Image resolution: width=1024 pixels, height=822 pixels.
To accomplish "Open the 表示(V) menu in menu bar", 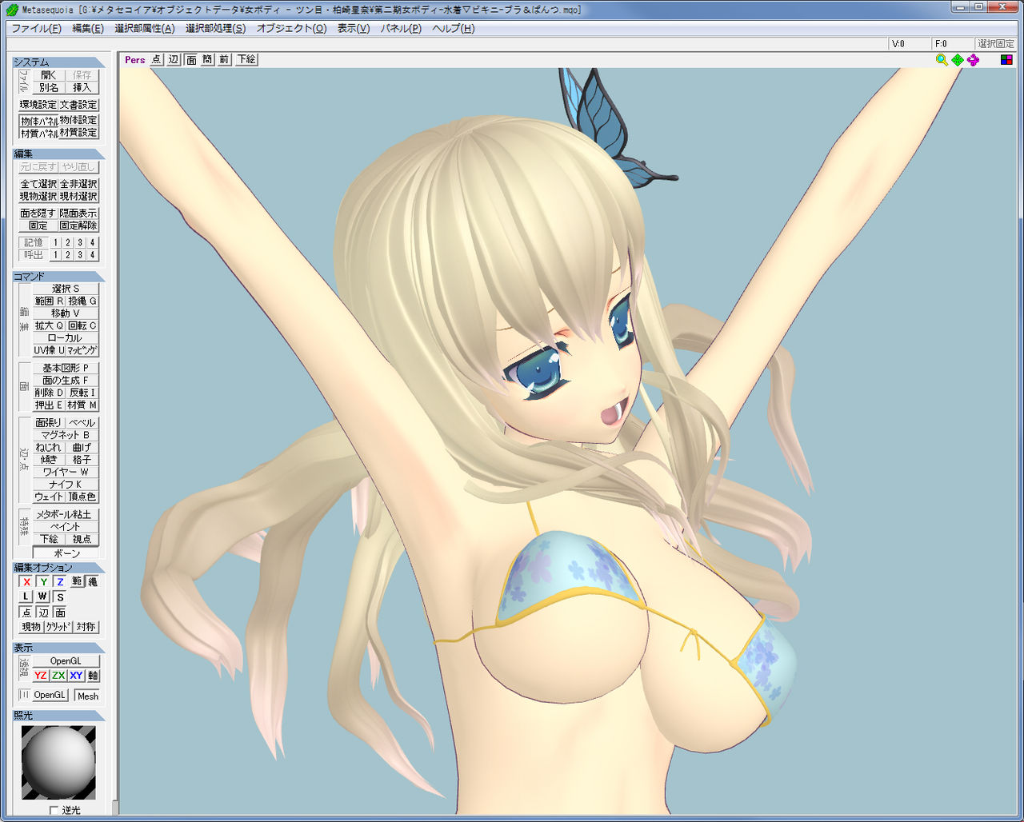I will point(354,28).
